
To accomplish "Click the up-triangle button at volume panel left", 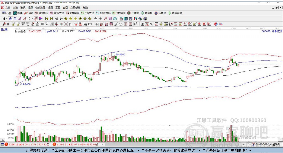I will [2, 140].
